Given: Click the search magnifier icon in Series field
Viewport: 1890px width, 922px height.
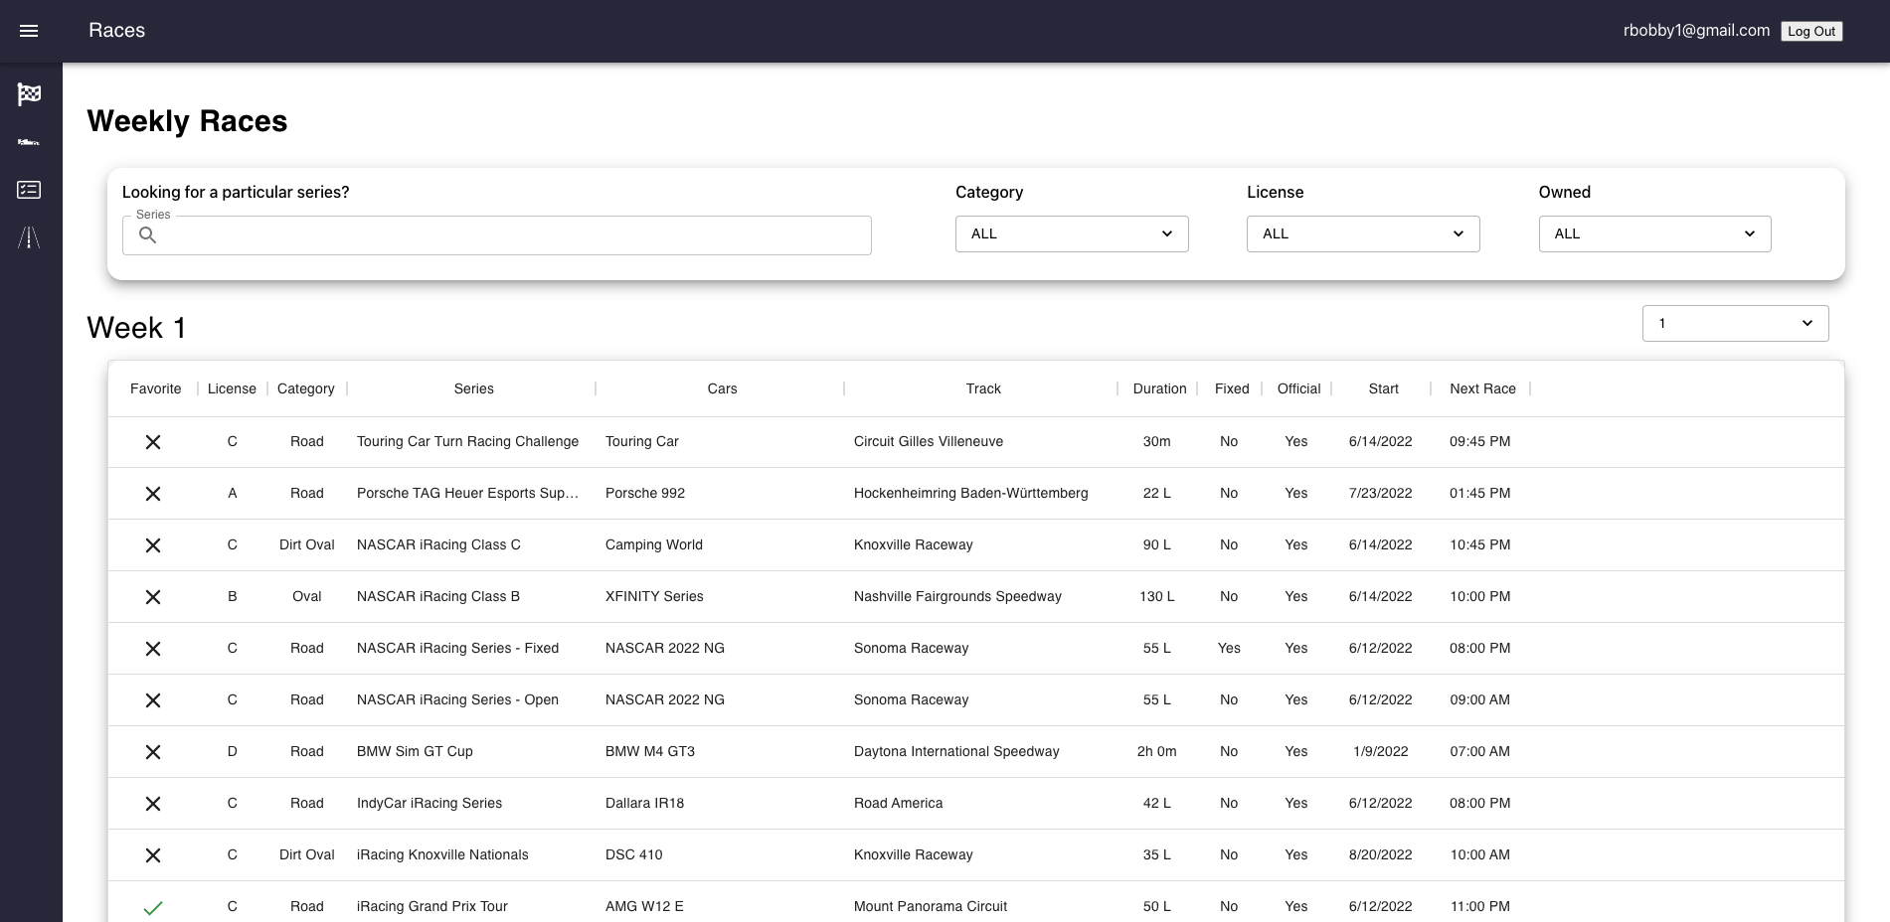Looking at the screenshot, I should tap(147, 235).
